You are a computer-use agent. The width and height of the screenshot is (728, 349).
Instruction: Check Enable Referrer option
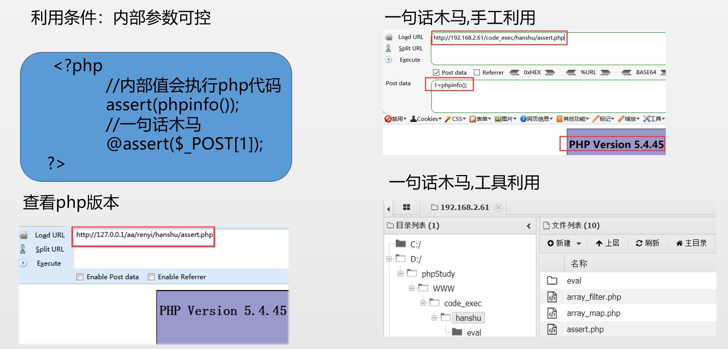pyautogui.click(x=151, y=277)
